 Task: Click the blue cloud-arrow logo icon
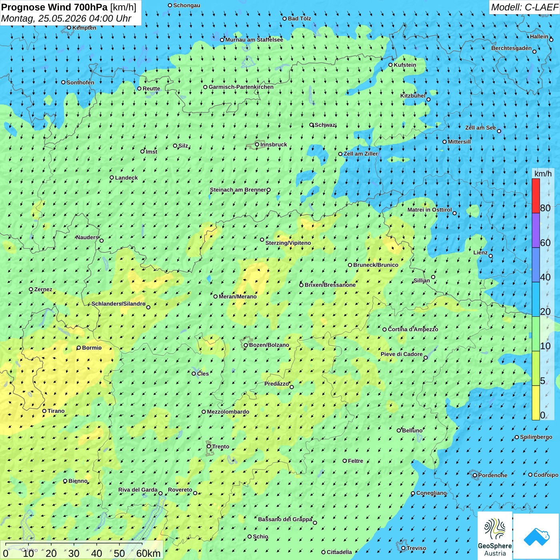pyautogui.click(x=536, y=536)
